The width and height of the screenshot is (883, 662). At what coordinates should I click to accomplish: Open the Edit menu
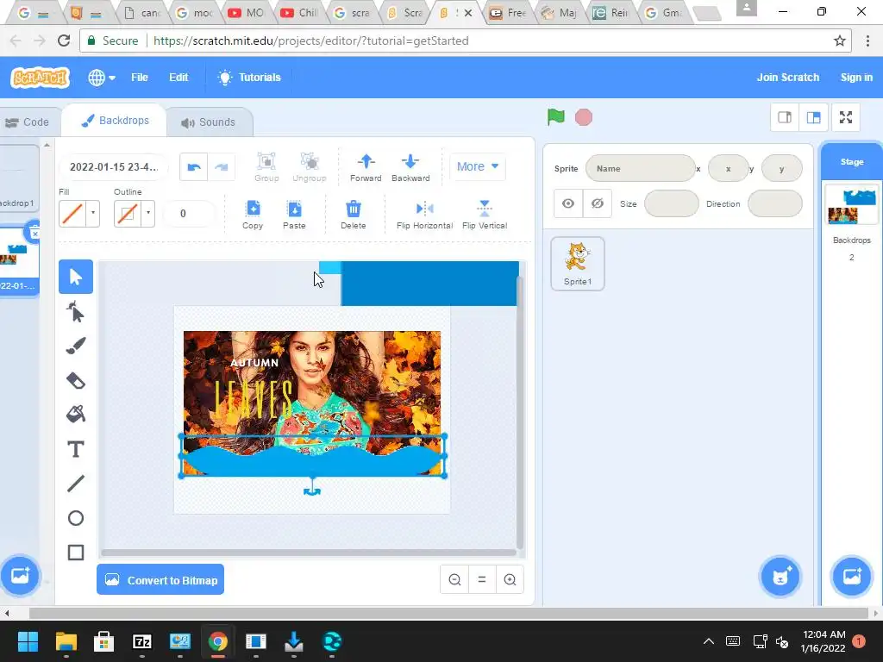[178, 77]
